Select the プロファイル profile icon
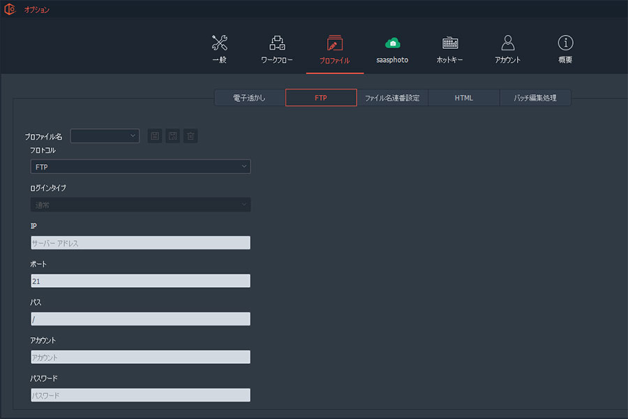The height and width of the screenshot is (419, 628). [x=334, y=49]
